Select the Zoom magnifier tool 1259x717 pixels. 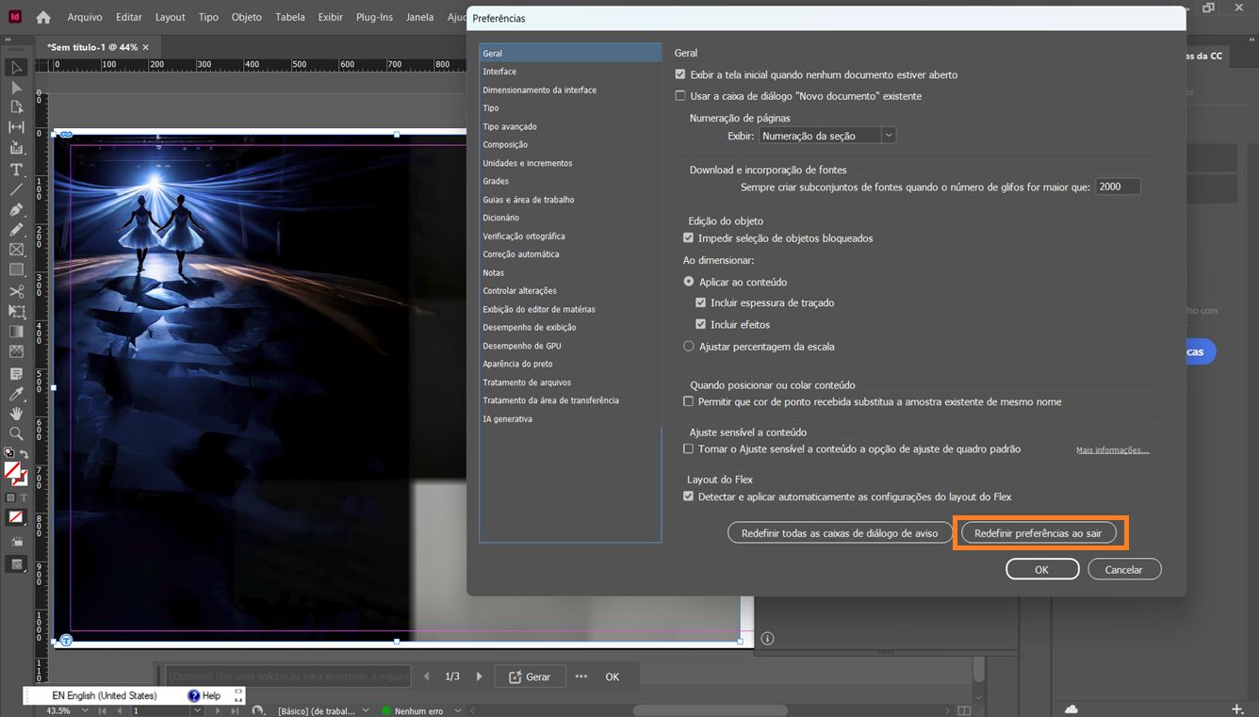click(16, 433)
